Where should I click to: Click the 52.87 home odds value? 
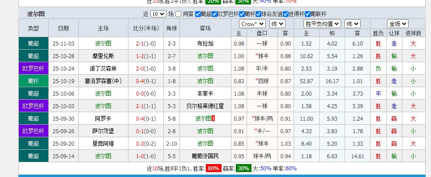307,81
